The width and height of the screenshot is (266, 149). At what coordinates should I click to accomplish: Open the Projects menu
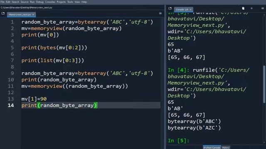(61, 2)
